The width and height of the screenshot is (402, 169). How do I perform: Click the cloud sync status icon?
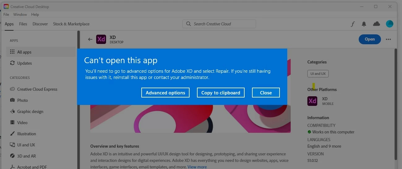(x=377, y=24)
